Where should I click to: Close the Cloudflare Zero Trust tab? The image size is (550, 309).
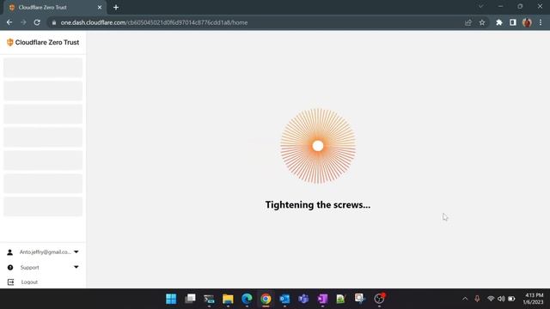pyautogui.click(x=100, y=8)
